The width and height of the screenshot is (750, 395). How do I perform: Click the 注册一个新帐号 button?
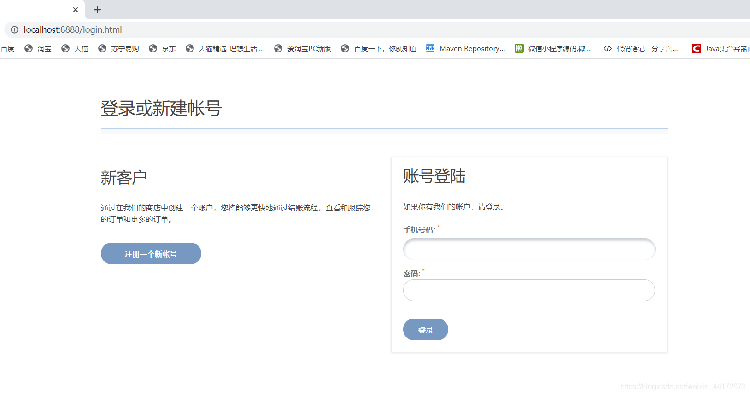(x=151, y=254)
